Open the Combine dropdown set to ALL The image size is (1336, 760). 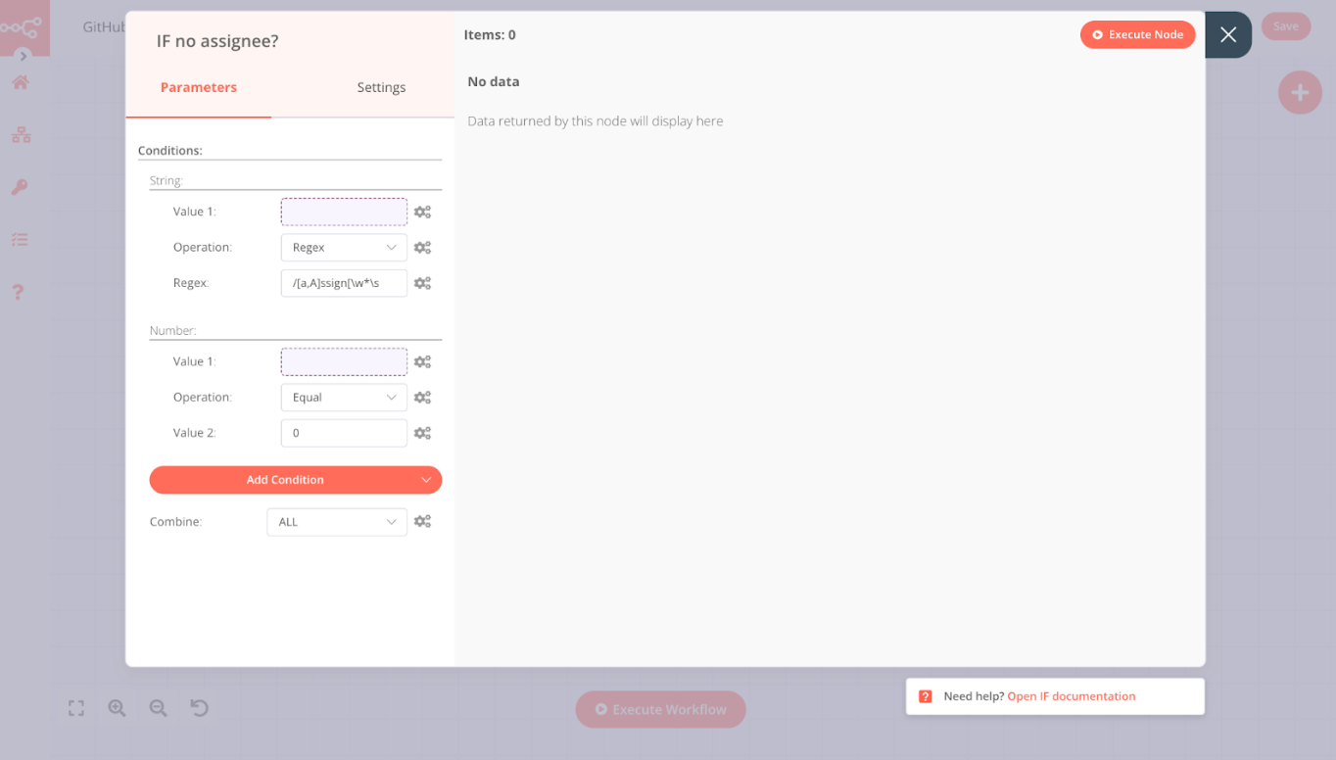pyautogui.click(x=336, y=521)
